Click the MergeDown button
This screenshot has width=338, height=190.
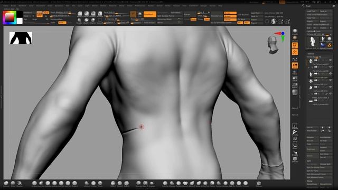(312, 184)
